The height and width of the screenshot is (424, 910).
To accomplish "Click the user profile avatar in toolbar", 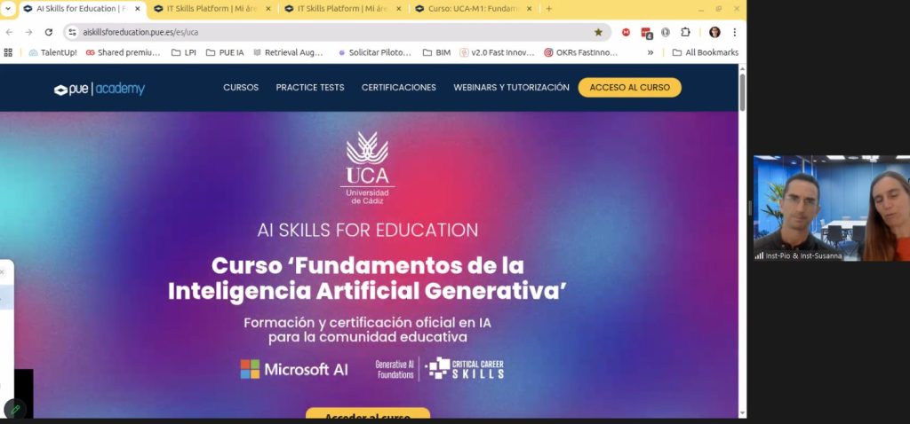I will click(714, 32).
